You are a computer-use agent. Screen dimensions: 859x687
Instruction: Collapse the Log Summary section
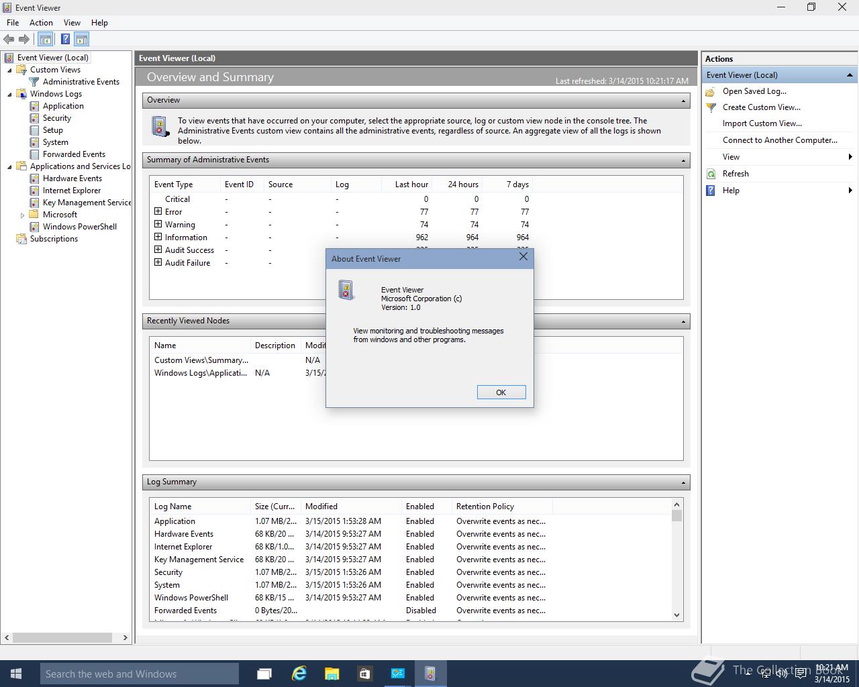(x=683, y=482)
